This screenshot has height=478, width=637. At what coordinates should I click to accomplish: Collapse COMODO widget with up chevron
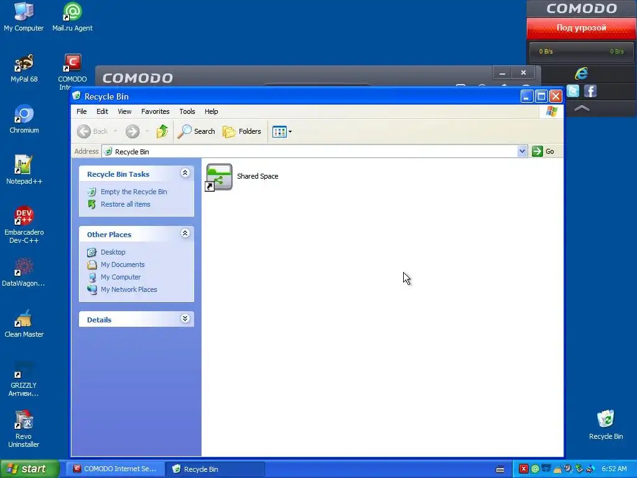tap(582, 108)
